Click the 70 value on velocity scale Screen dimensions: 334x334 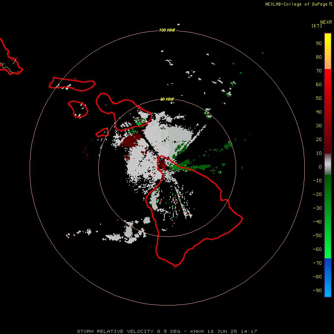[x=319, y=71]
